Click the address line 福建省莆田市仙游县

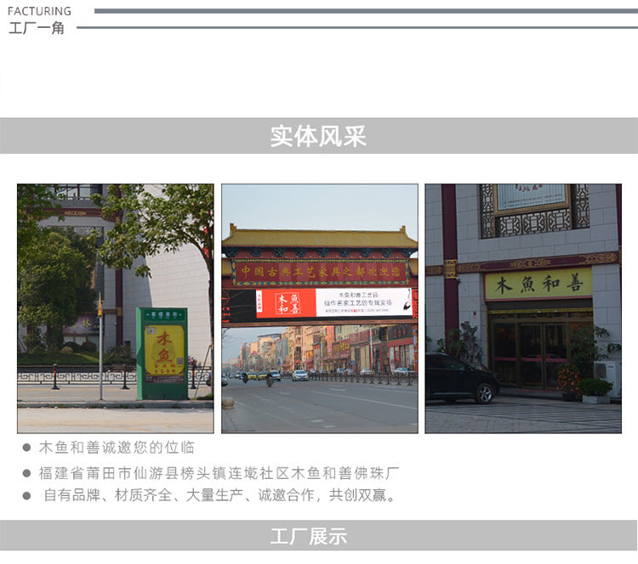click(219, 473)
